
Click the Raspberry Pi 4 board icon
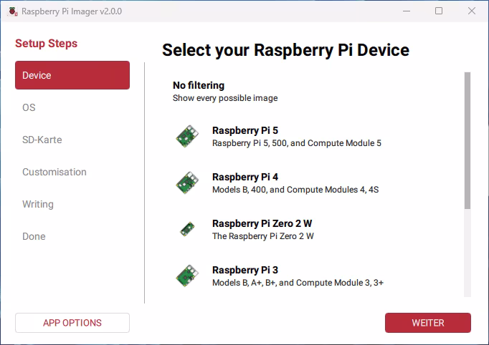[187, 183]
